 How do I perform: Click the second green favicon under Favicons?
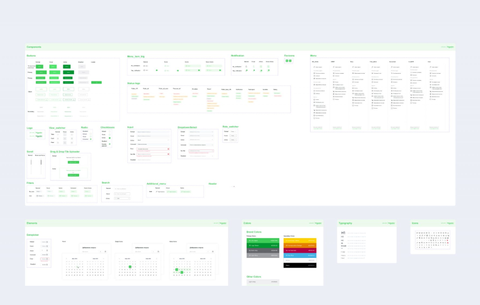pyautogui.click(x=290, y=61)
